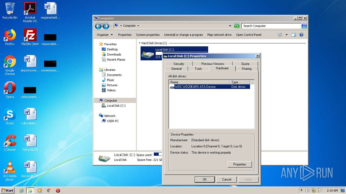Click the volume speaker tray icon

307,190
